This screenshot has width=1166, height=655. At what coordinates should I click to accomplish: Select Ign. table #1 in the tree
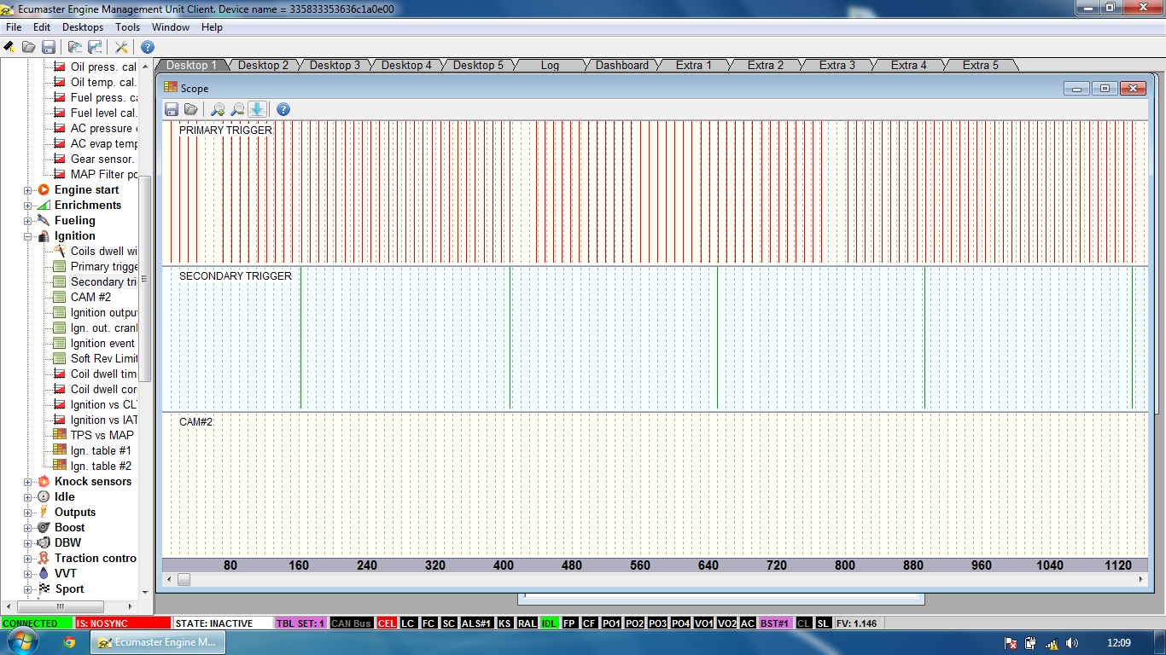pyautogui.click(x=100, y=450)
